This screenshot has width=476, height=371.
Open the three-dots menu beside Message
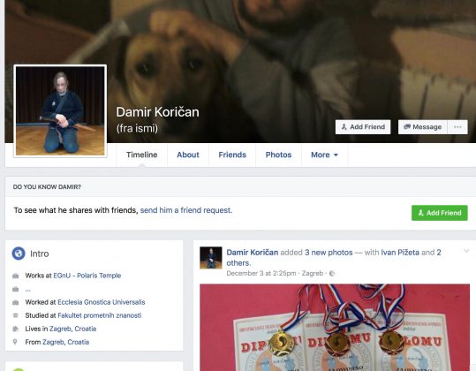[x=457, y=127]
